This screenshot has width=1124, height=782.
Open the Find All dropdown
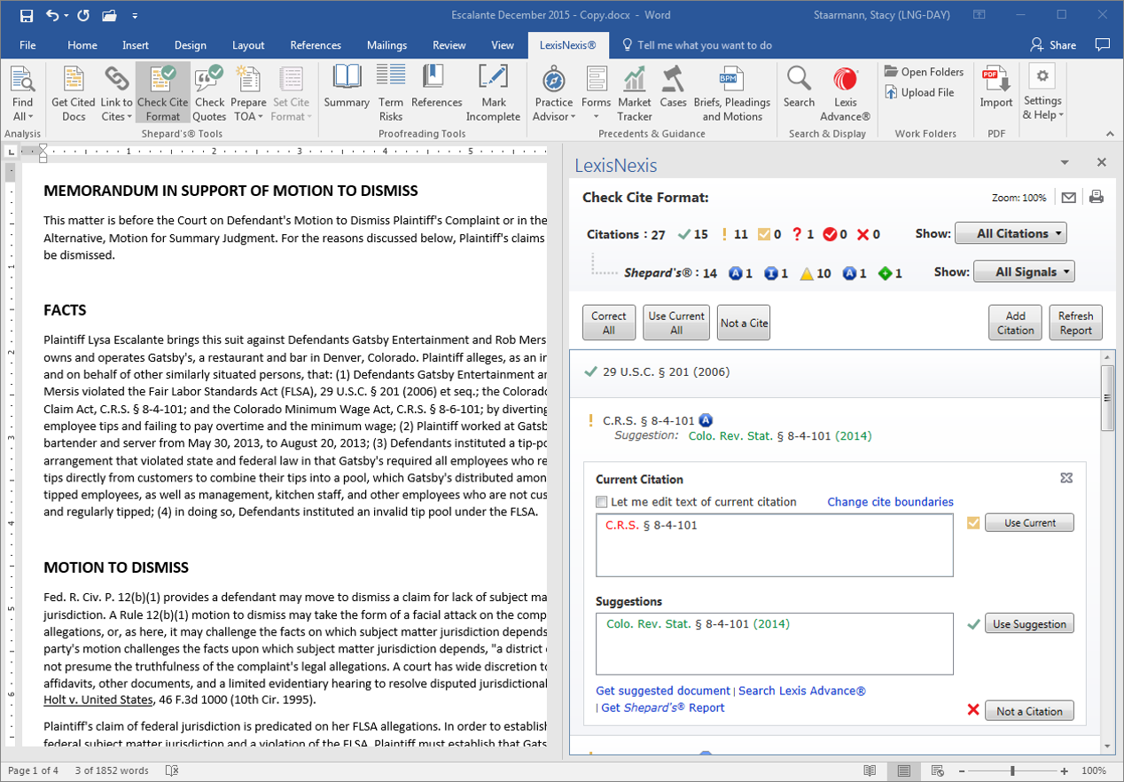(22, 94)
